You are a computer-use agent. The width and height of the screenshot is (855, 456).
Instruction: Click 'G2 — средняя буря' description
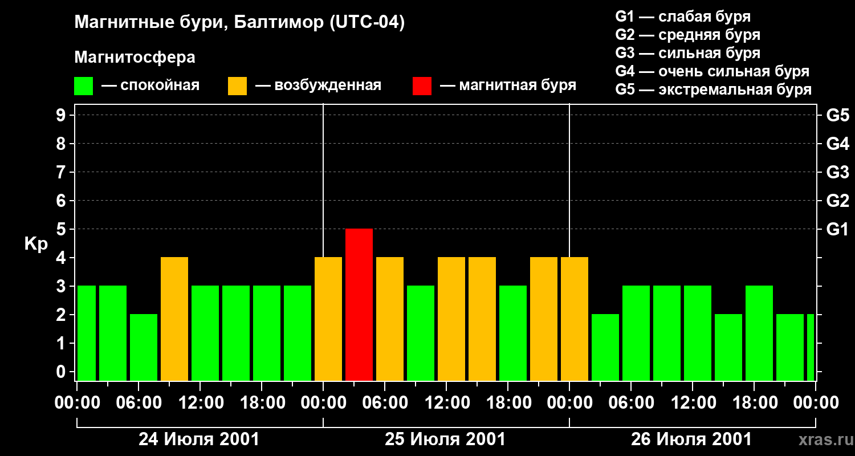click(688, 35)
